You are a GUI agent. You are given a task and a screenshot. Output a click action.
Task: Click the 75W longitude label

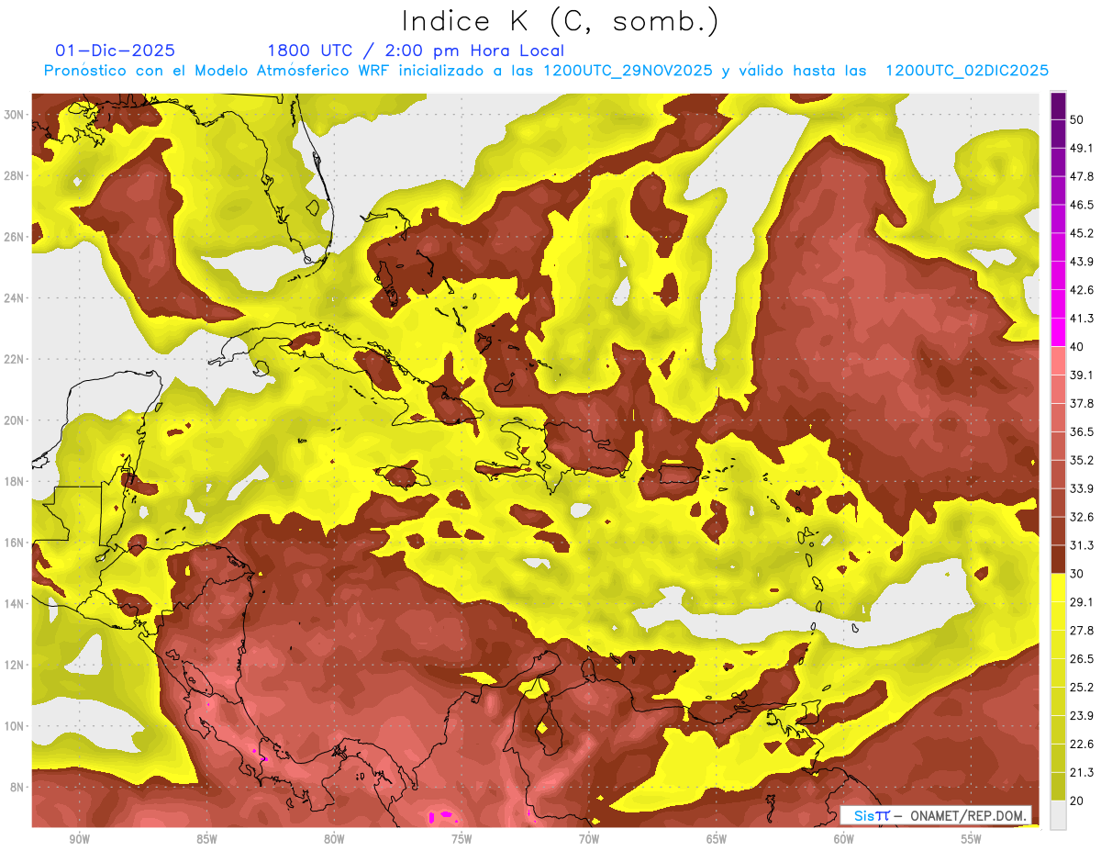462,839
